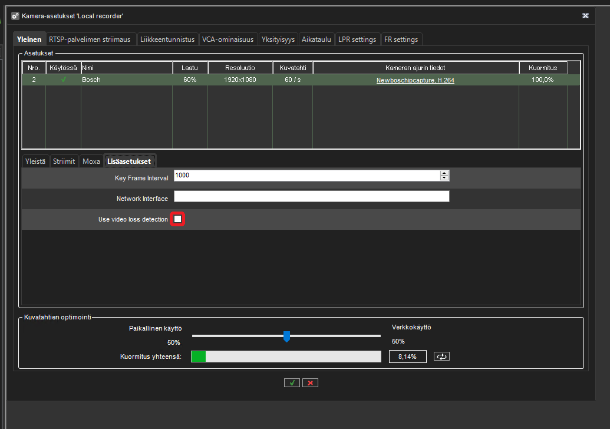Click the Kameran ajurin tiedot header
Image resolution: width=610 pixels, height=429 pixels.
(416, 68)
